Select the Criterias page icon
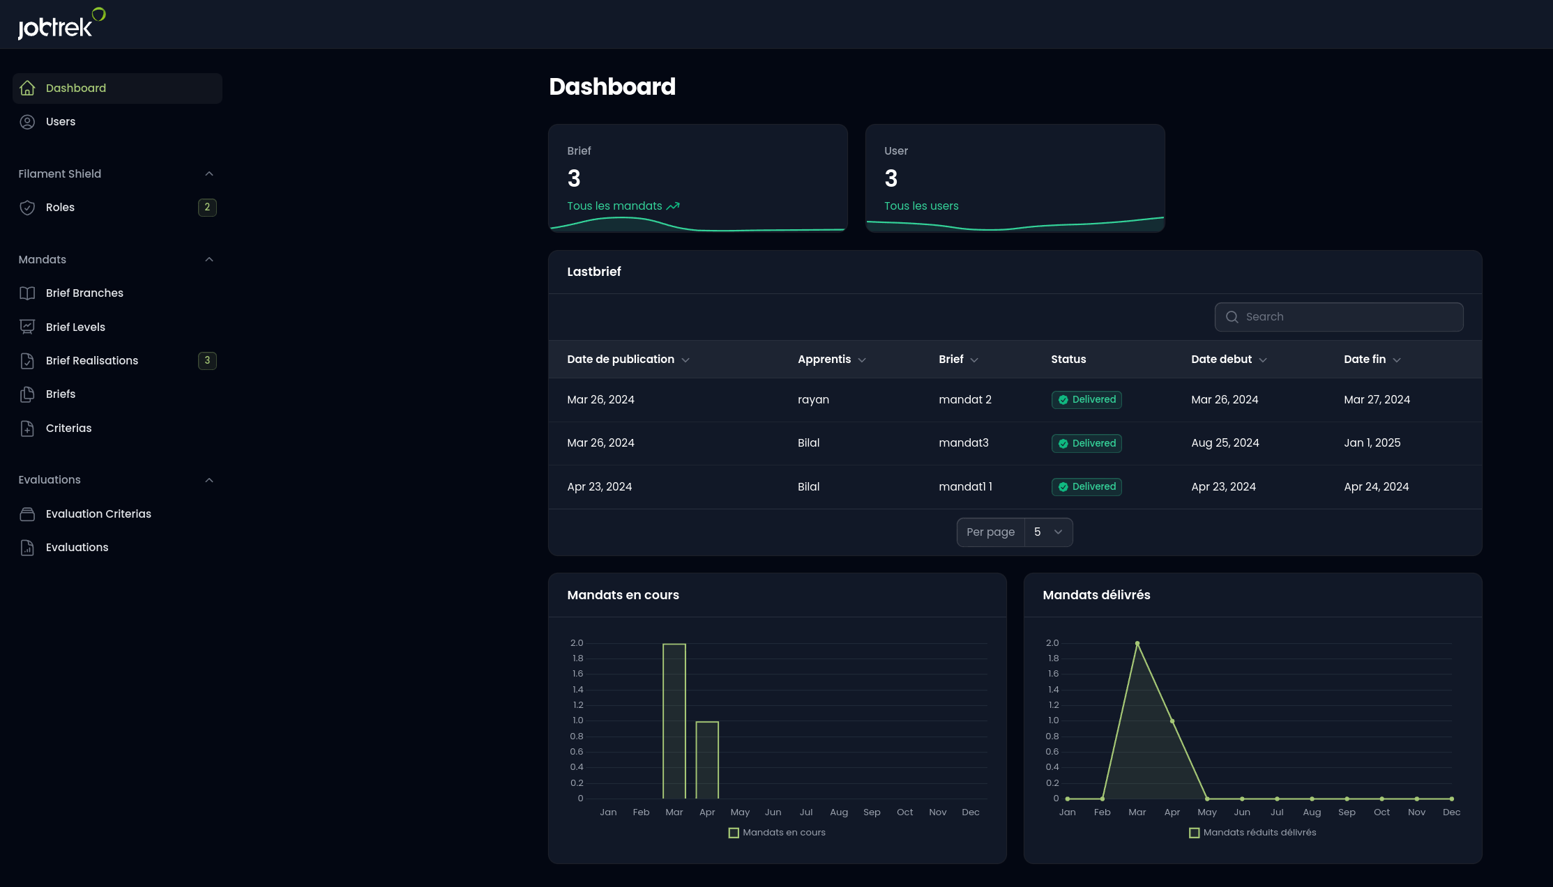Viewport: 1553px width, 887px height. click(27, 428)
